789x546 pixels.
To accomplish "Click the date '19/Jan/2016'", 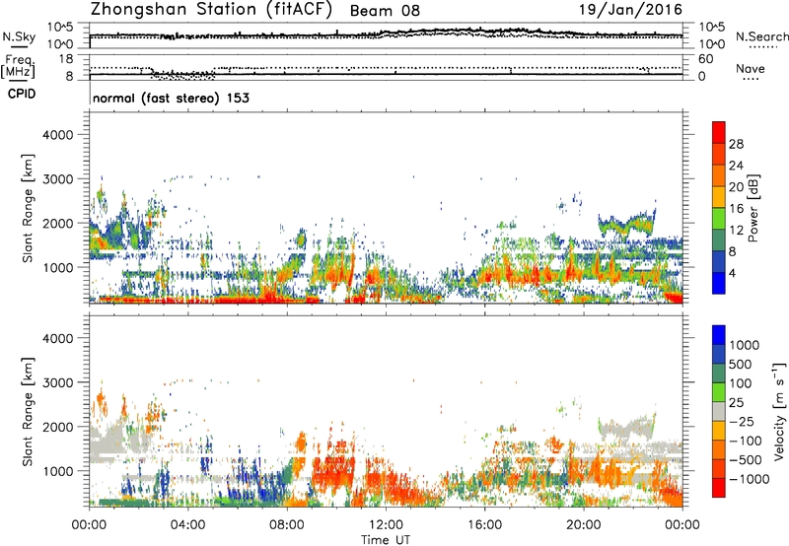I will pos(630,10).
